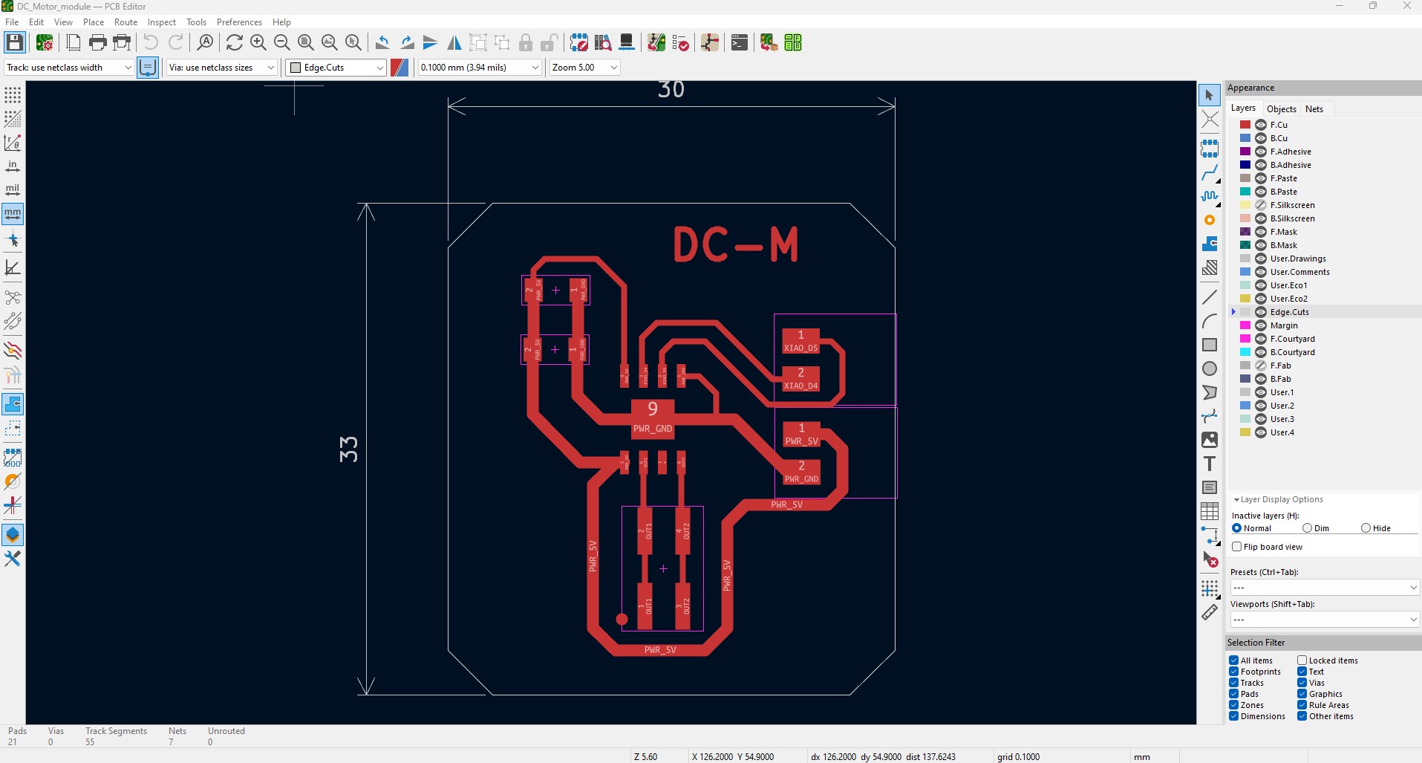Toggle visibility of Edge.Cuts layer
Screen dimensions: 1422x763
pyautogui.click(x=1261, y=312)
